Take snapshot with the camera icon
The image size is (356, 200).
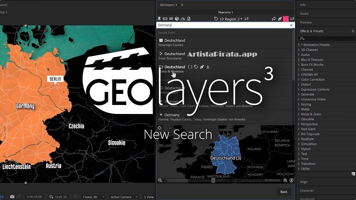[12, 197]
